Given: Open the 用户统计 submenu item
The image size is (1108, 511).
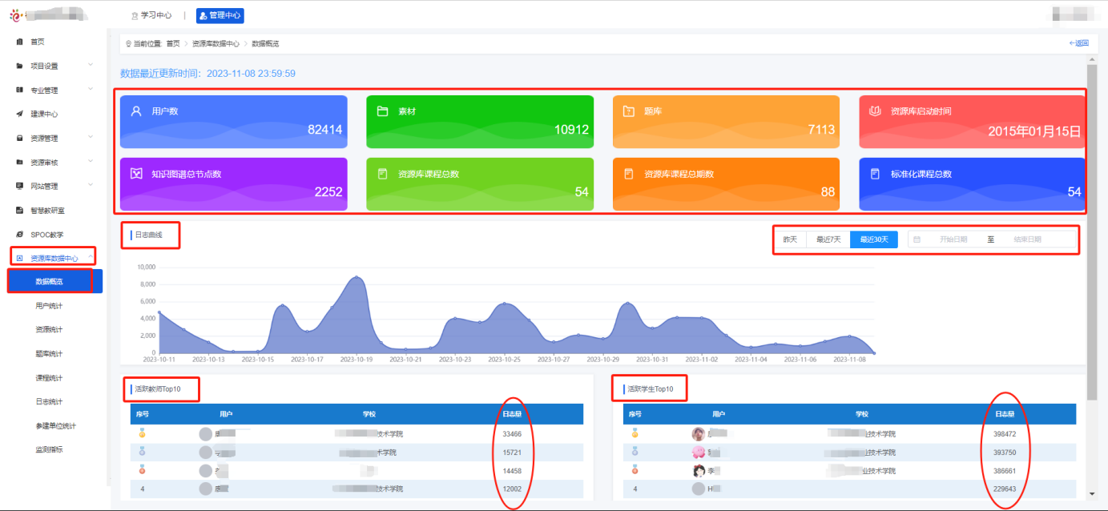Looking at the screenshot, I should click(49, 306).
